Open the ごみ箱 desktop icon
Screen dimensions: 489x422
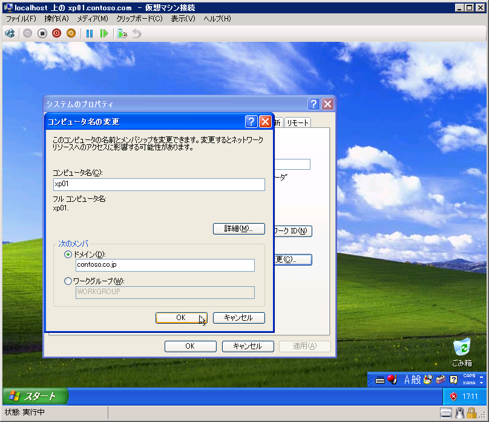click(462, 352)
